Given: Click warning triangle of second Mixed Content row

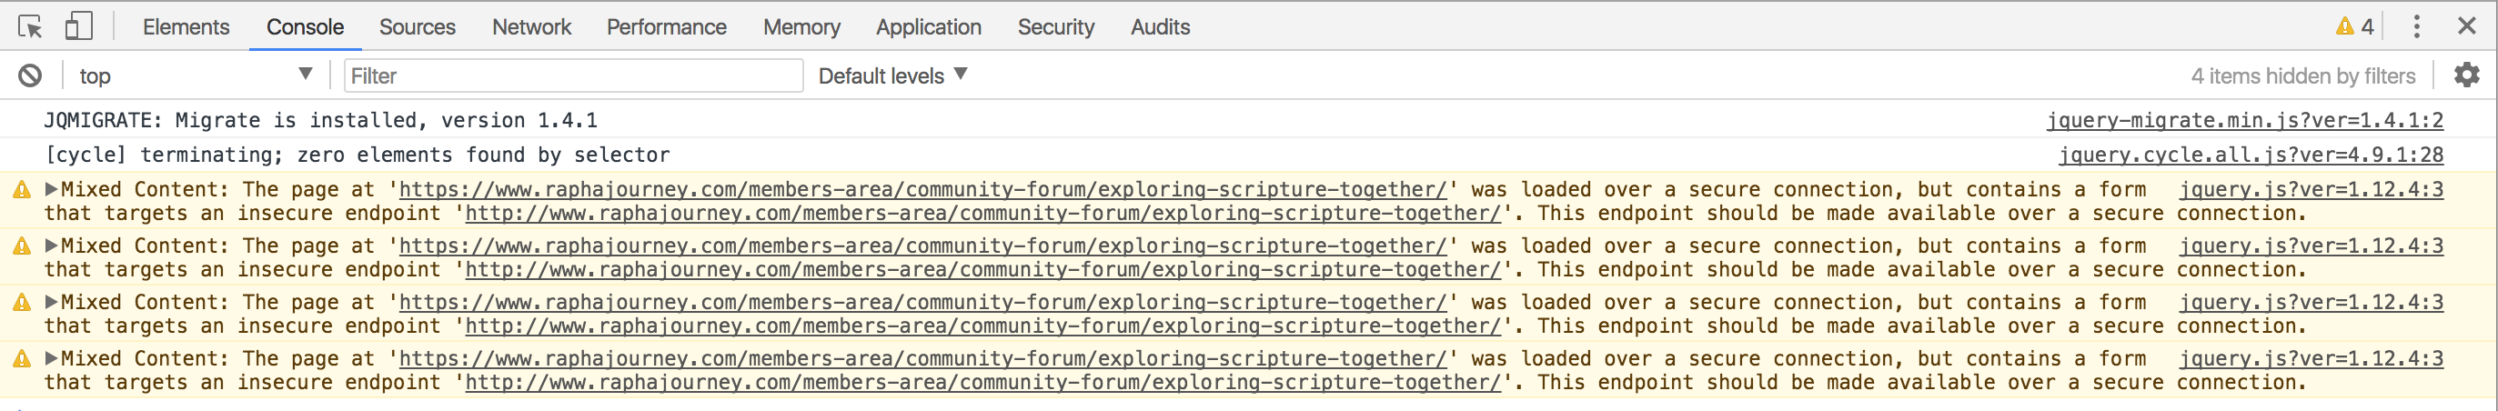Looking at the screenshot, I should [21, 246].
